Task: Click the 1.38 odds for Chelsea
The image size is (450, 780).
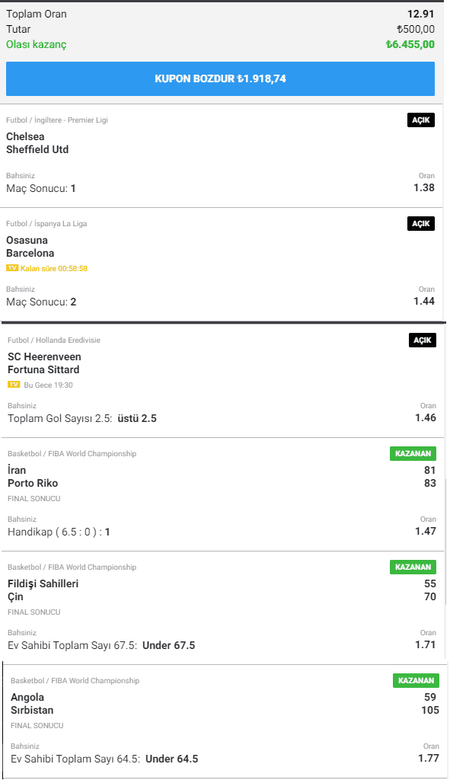Action: (424, 187)
